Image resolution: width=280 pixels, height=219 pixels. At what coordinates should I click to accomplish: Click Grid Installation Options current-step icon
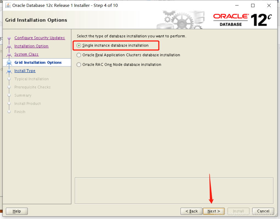pyautogui.click(x=9, y=62)
